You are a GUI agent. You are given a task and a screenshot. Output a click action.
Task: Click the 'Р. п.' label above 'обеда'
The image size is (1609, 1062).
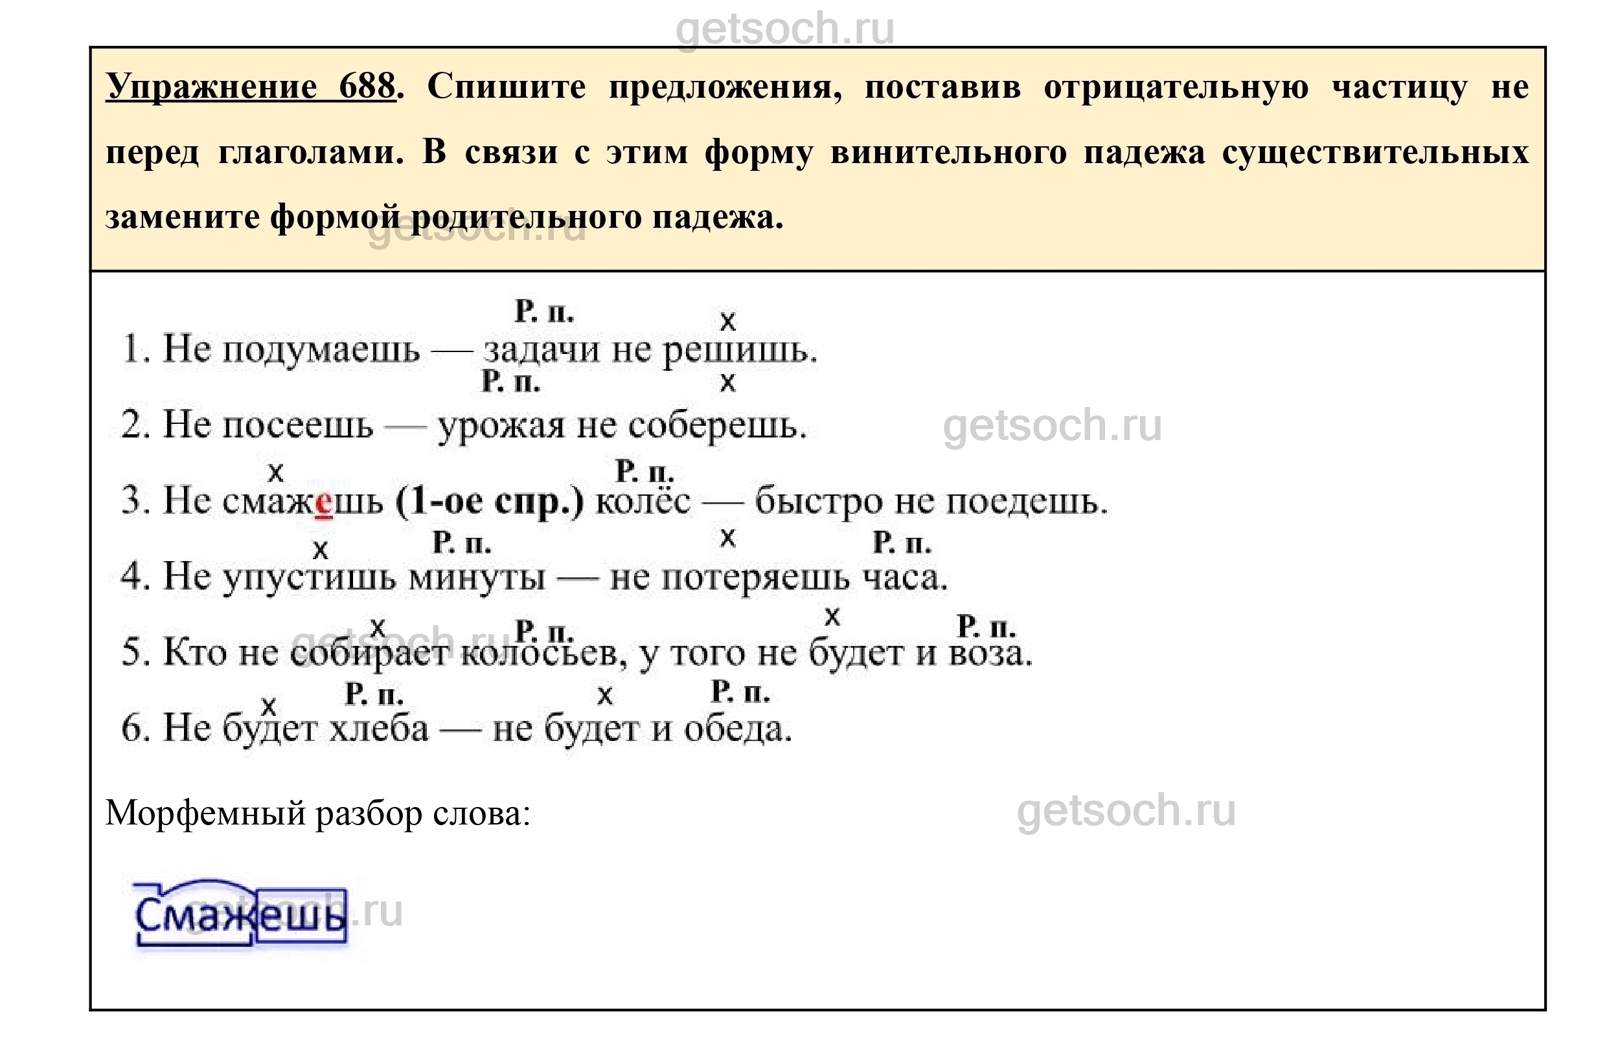740,692
